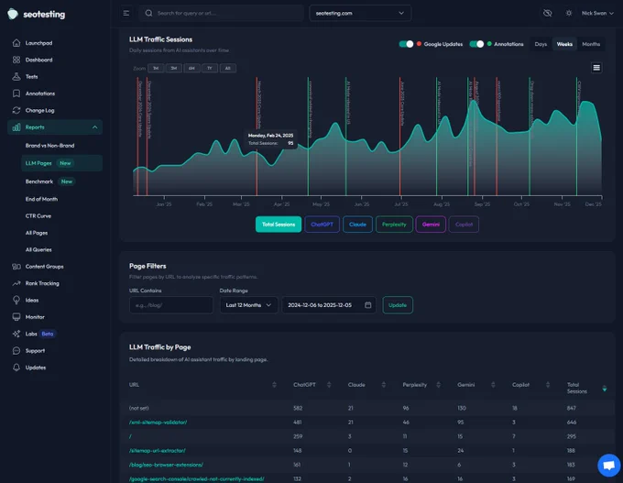Set chart zoom to 6M

(x=191, y=69)
